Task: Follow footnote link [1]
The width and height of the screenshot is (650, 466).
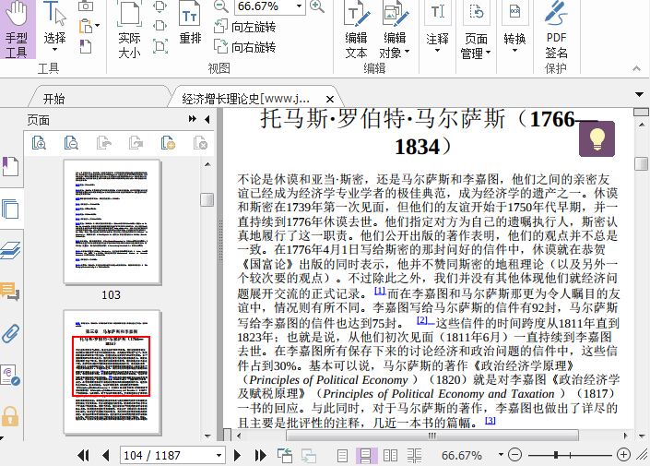Action: [x=380, y=291]
